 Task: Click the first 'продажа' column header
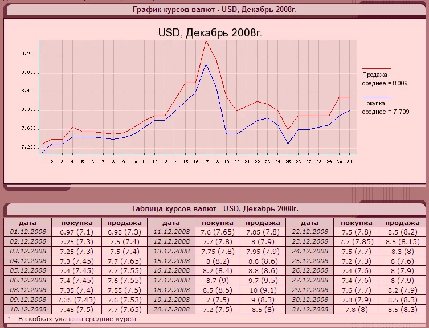pos(125,223)
